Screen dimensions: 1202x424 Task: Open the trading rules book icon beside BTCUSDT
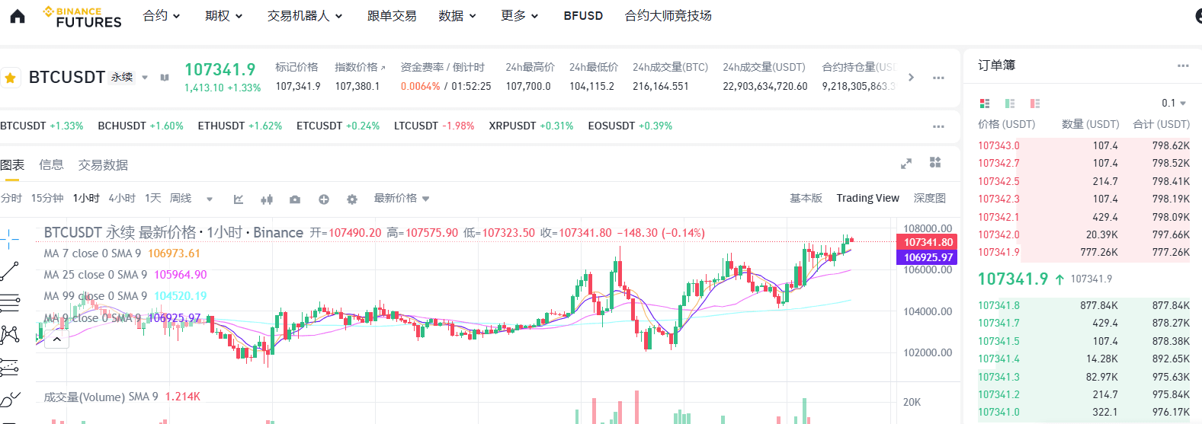pos(165,78)
